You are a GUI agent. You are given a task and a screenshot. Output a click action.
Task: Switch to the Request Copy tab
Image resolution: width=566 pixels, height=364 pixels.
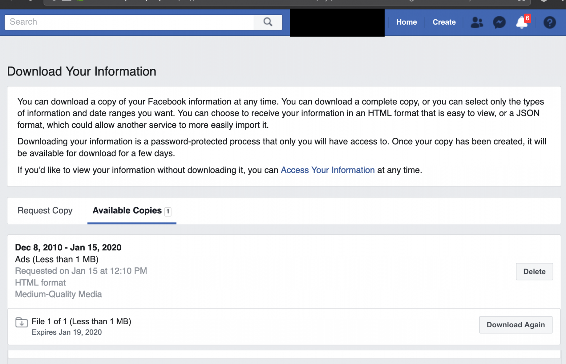point(45,211)
